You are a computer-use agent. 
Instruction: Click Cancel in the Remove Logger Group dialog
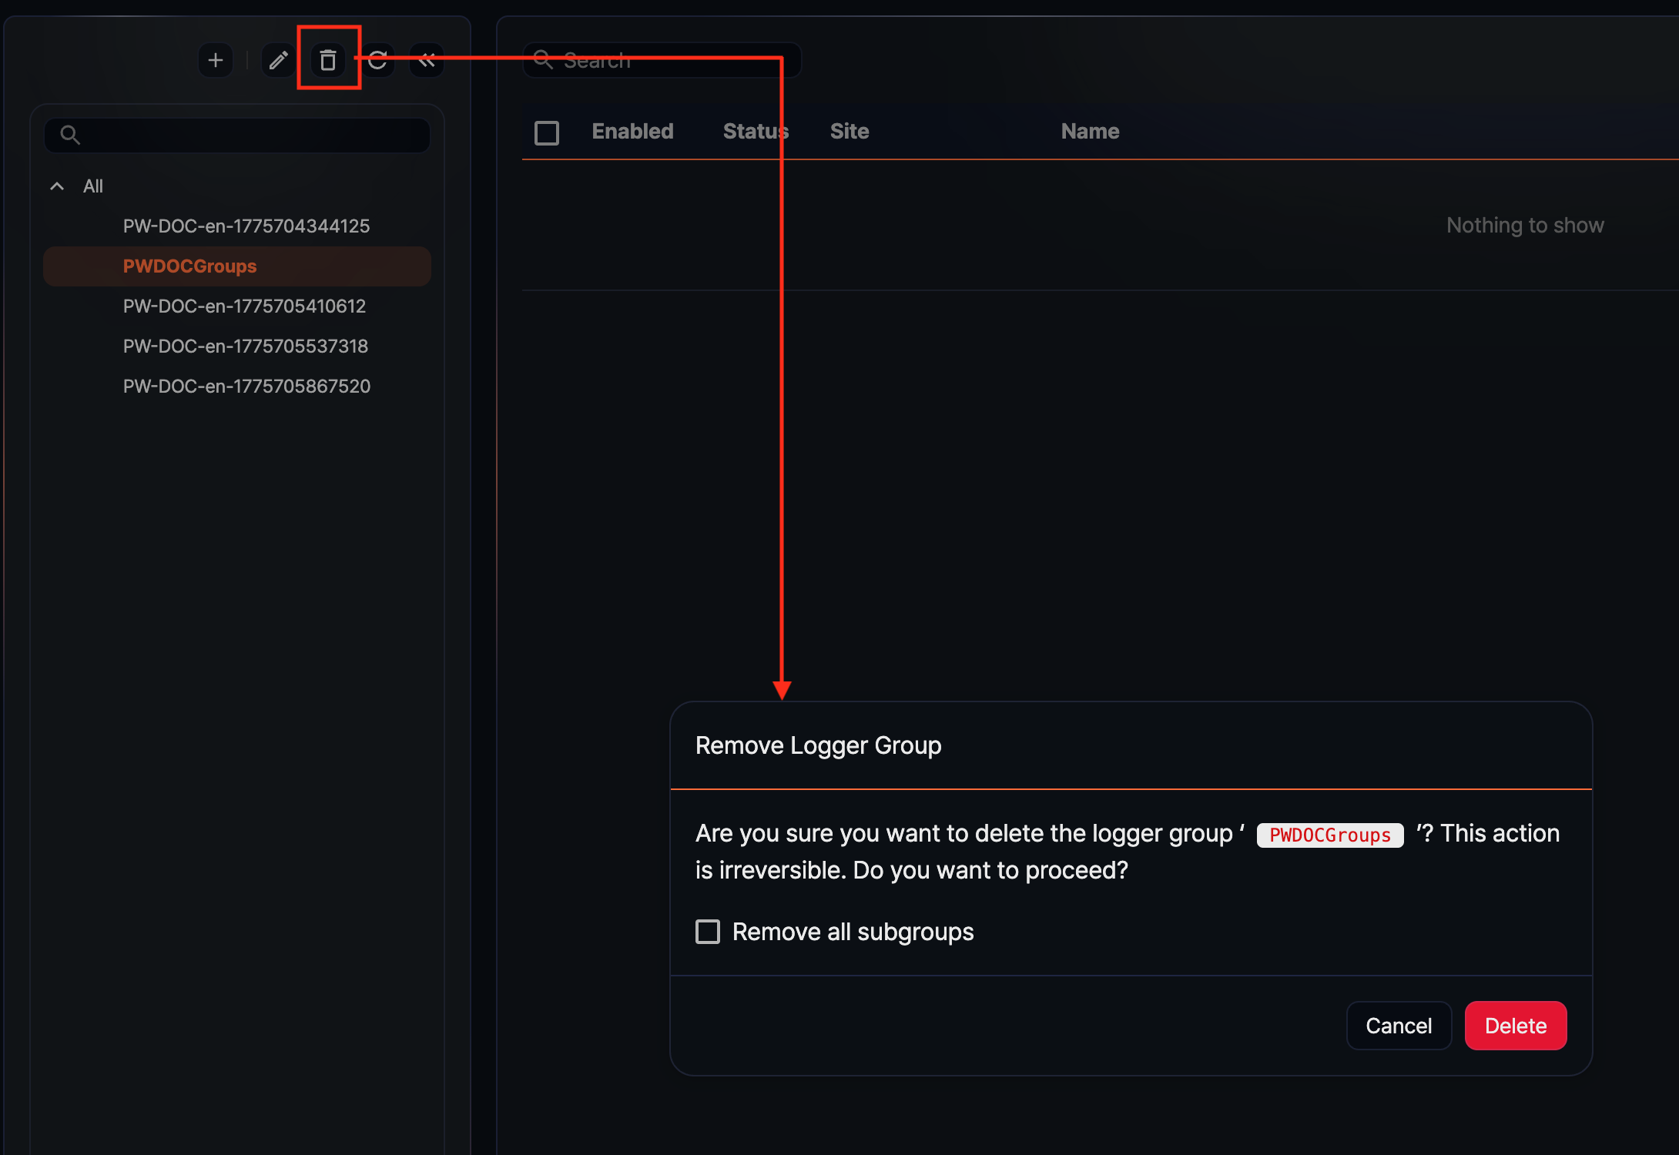click(1399, 1025)
